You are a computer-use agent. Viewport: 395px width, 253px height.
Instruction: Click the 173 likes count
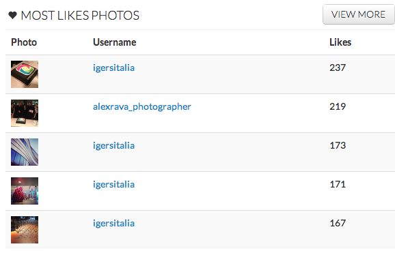coord(338,145)
